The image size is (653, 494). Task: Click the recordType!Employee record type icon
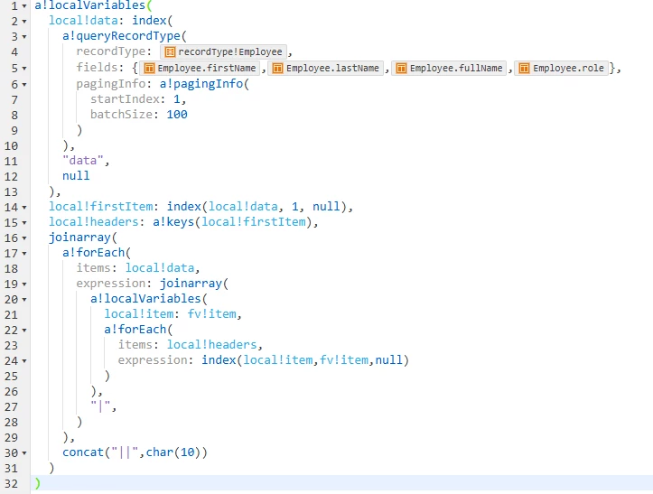coord(170,51)
